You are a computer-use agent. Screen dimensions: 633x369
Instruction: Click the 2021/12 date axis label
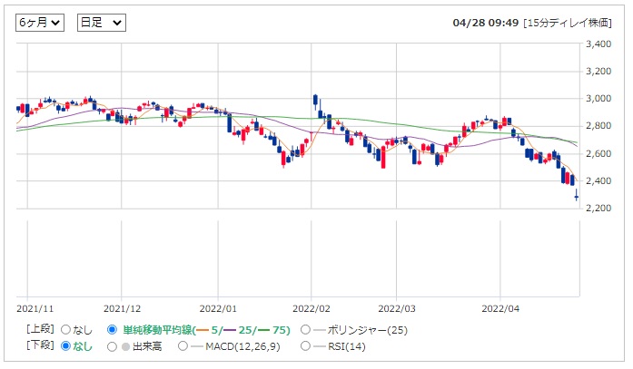pyautogui.click(x=123, y=308)
